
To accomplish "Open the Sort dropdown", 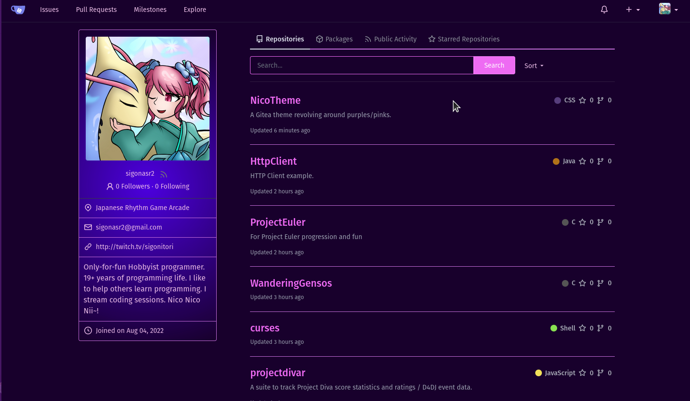I will pos(534,66).
